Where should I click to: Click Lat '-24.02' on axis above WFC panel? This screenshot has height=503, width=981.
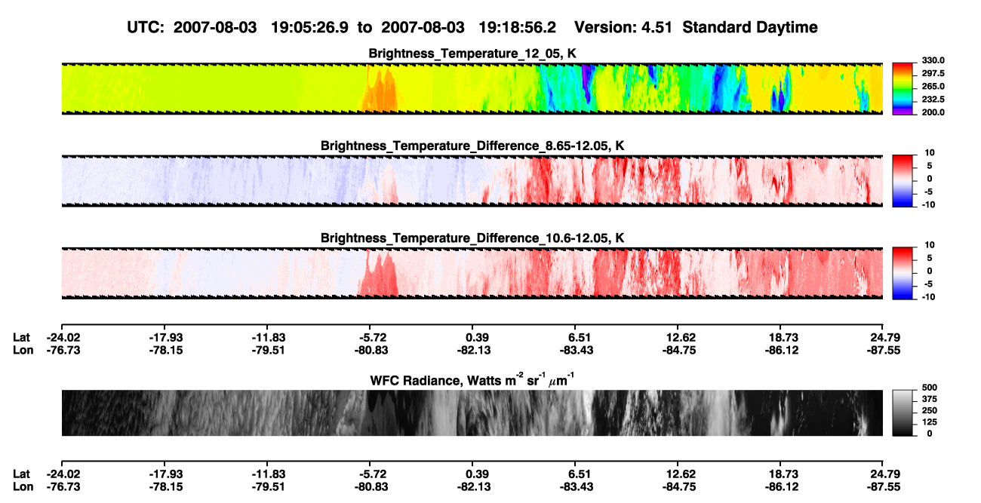[x=64, y=337]
